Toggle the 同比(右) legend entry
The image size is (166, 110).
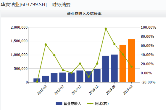tap(98, 104)
